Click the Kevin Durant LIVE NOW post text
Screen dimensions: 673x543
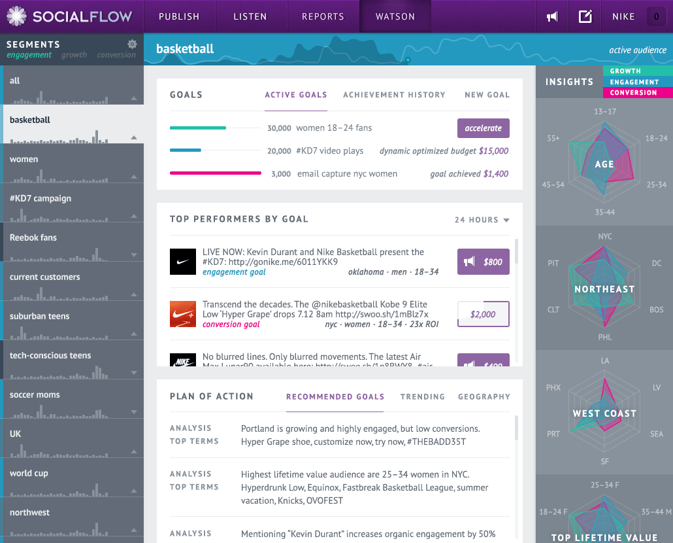click(314, 257)
